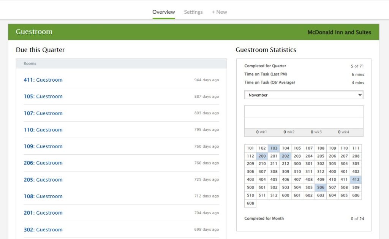Click room 608 in the grid

pos(250,203)
